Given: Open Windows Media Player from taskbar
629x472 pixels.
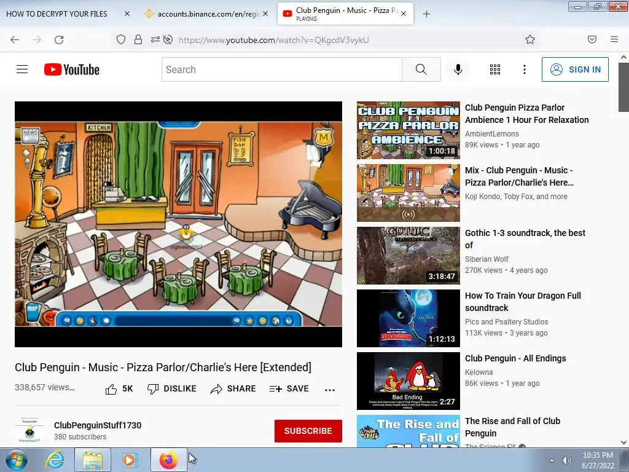Looking at the screenshot, I should tap(129, 460).
